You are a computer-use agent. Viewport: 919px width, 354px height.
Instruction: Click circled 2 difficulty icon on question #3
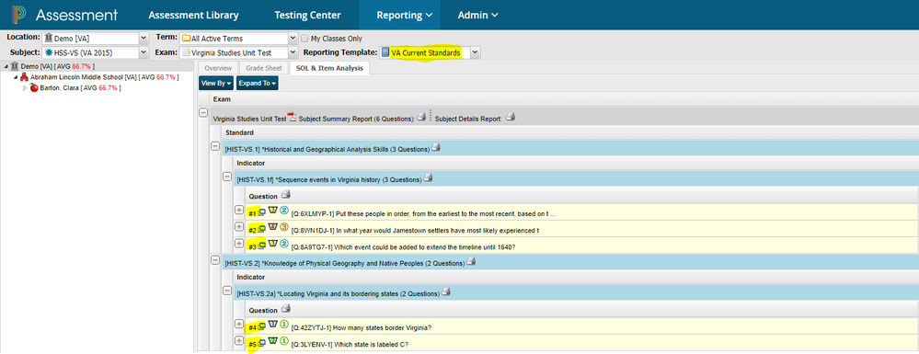pyautogui.click(x=284, y=245)
